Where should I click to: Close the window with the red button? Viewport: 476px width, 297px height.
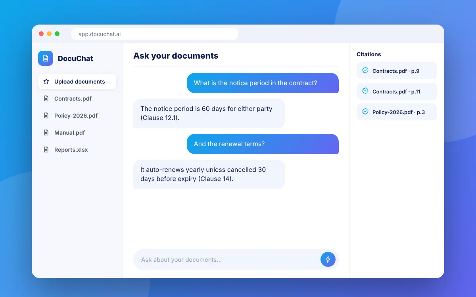[41, 34]
